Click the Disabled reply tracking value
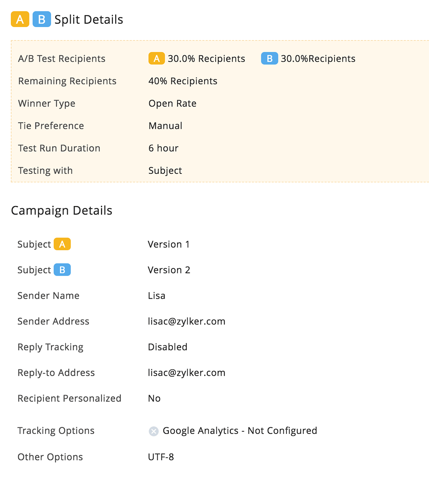429x478 pixels. tap(168, 347)
